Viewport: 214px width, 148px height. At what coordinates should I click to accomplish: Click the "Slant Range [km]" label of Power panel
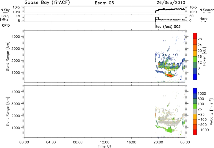pos(7,56)
